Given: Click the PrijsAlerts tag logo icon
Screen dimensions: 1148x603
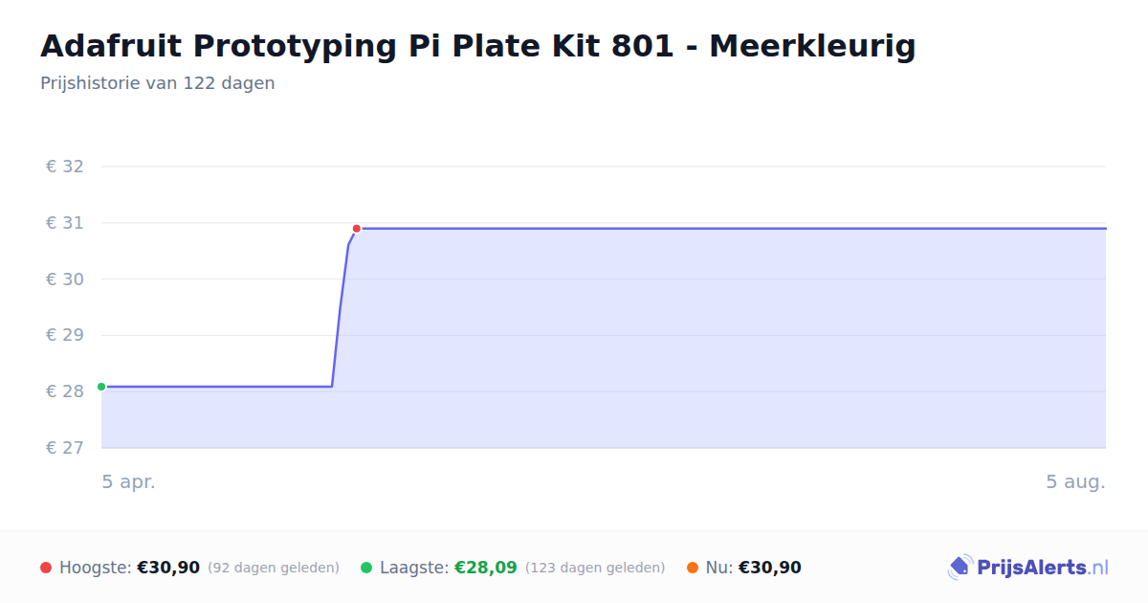Looking at the screenshot, I should coord(960,568).
